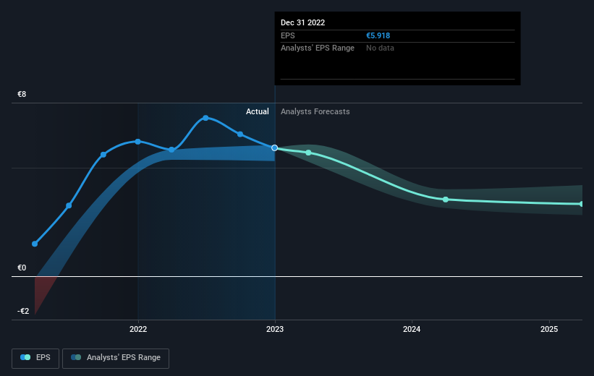Click the 'Actual' label on chart
594x376 pixels.
(x=258, y=111)
